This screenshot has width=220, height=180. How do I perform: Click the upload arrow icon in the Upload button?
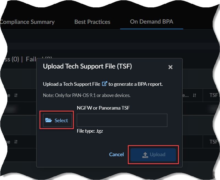145,155
